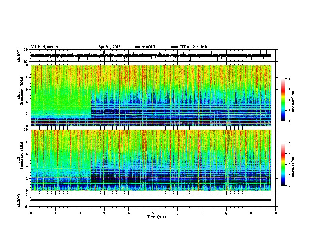This screenshot has width=310, height=239.
Task: Click time-axis tick label '9'
Action: [x=251, y=213]
